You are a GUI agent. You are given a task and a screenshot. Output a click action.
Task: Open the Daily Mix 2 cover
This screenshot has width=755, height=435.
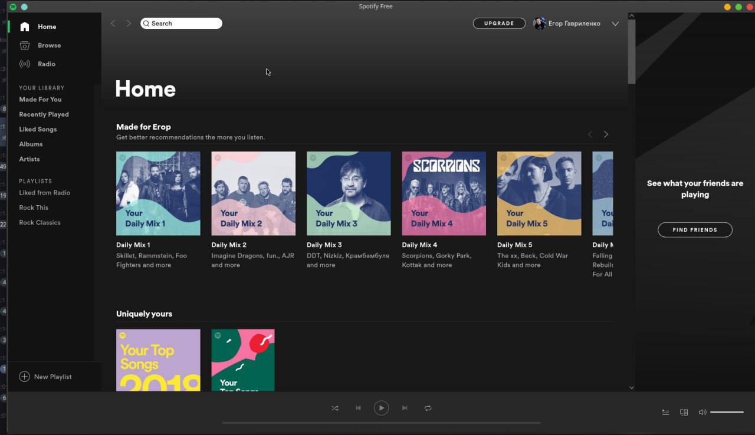(x=254, y=193)
